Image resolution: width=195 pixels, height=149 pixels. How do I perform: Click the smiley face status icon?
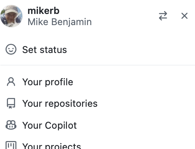(11, 49)
